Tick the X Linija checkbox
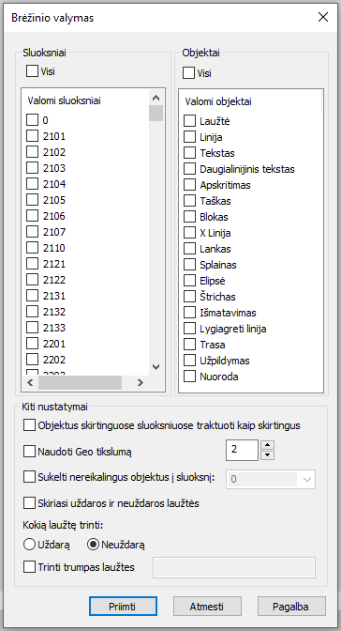 point(189,233)
